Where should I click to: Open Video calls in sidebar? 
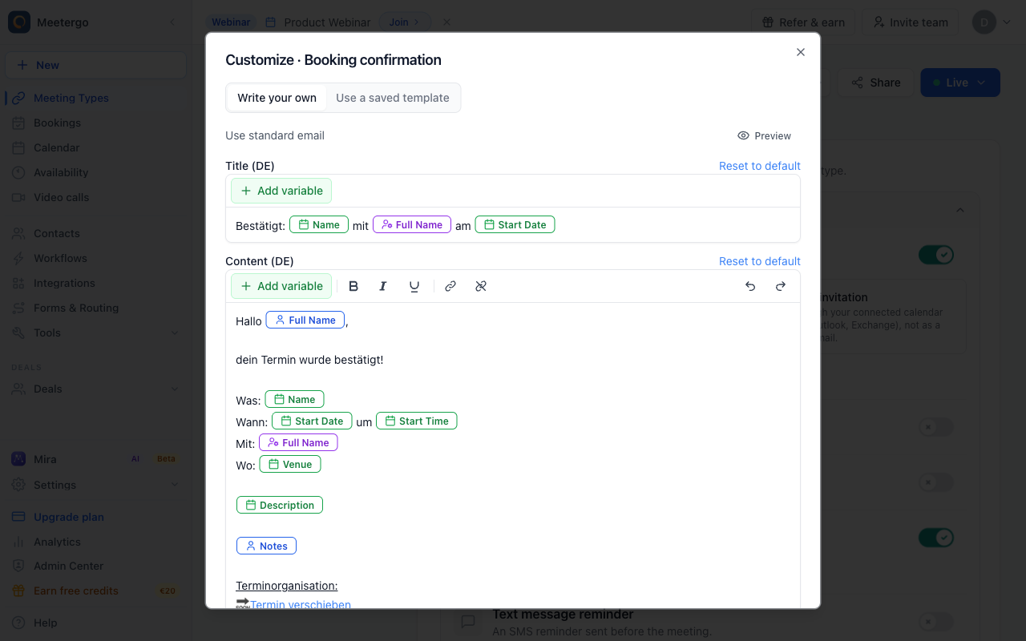[96, 197]
